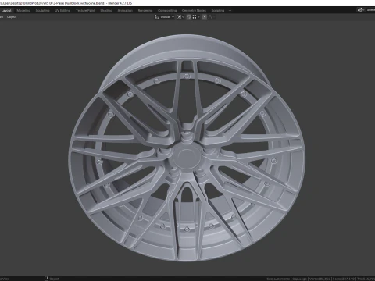375x281 pixels.
Task: Open the snapping options grid dropdown
Action: pos(196,17)
